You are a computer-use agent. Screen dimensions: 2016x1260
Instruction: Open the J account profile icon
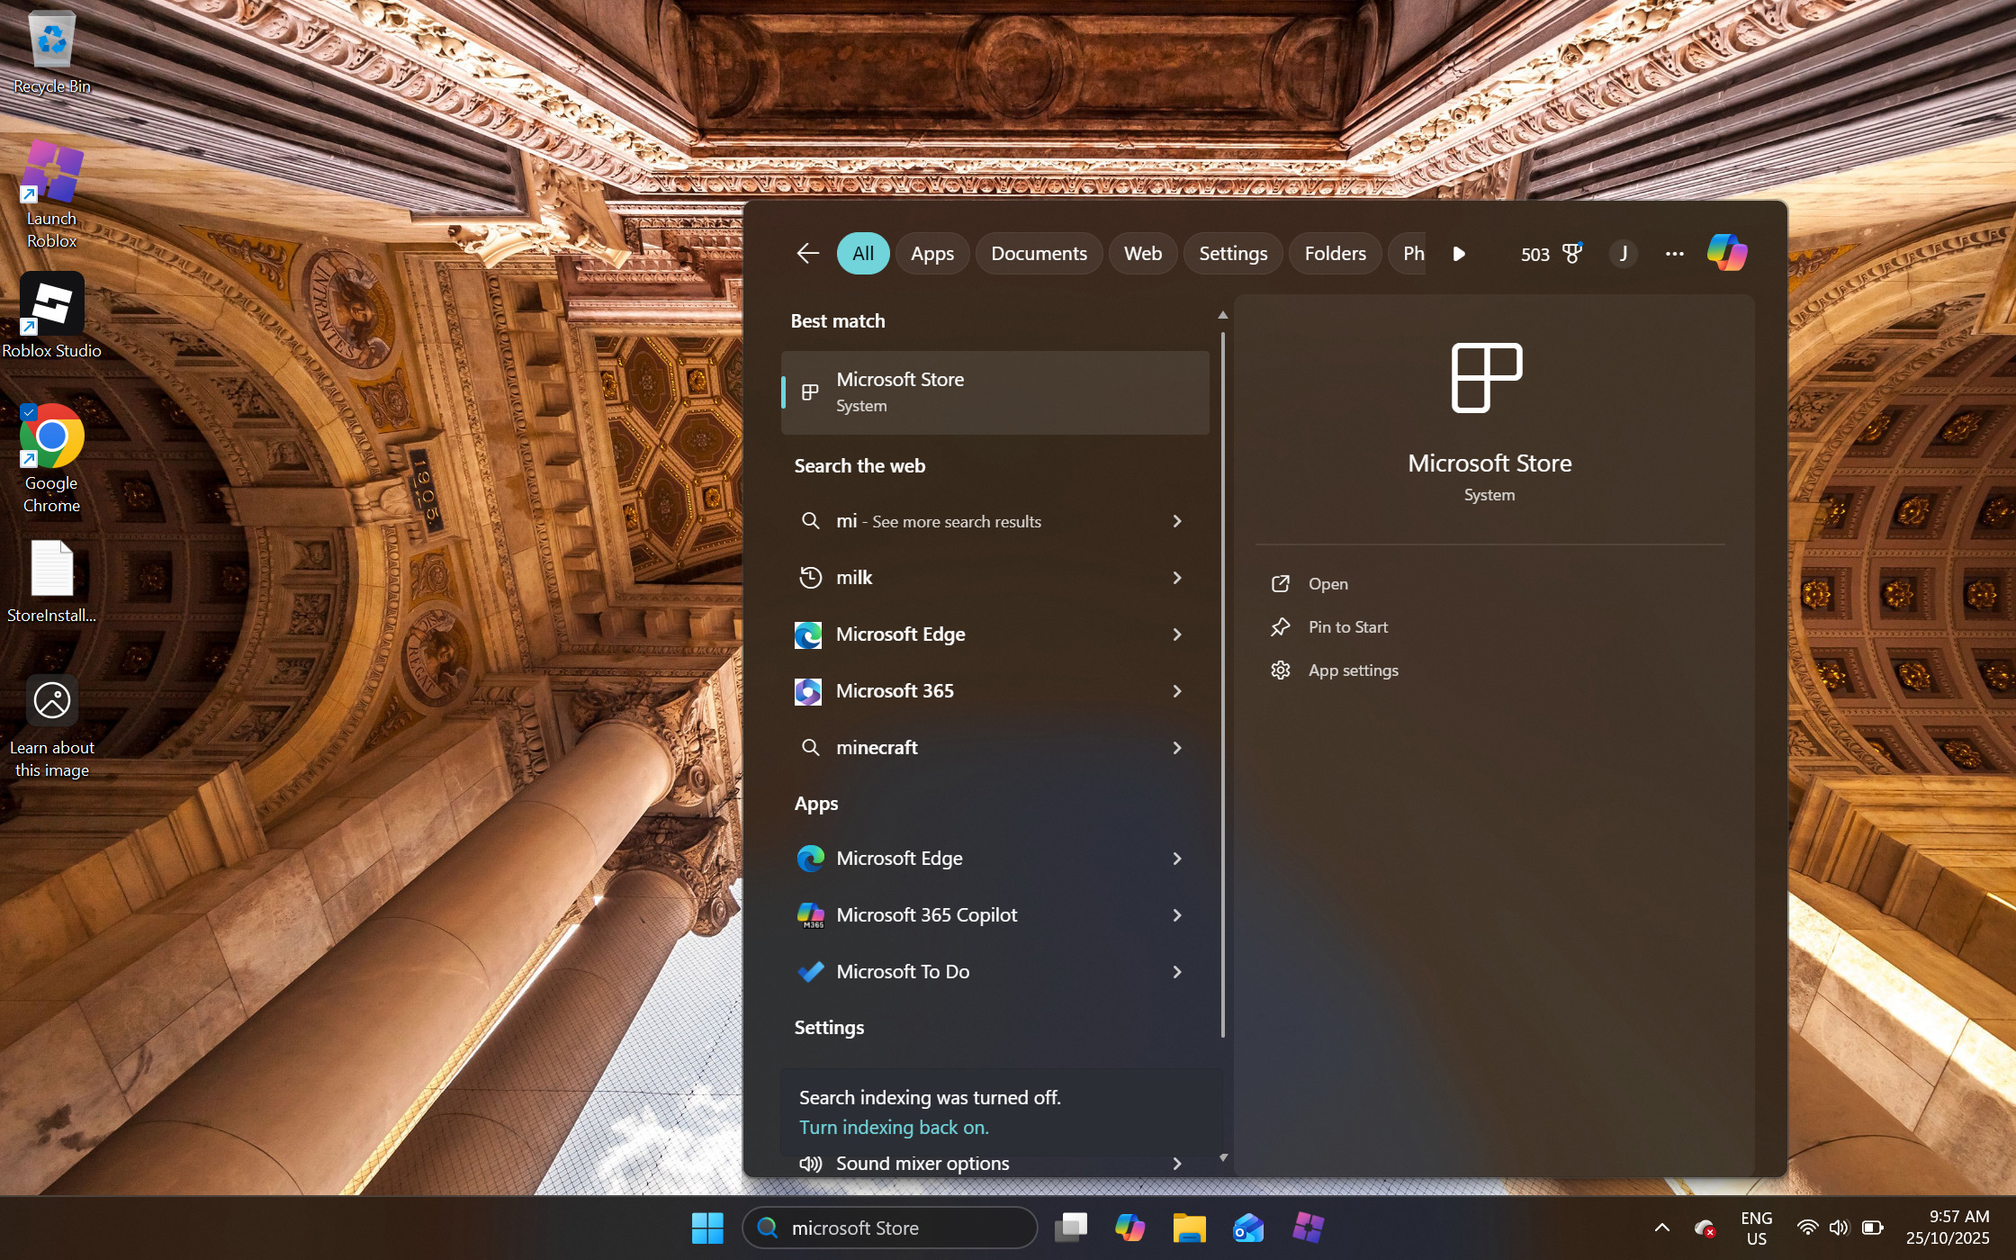[x=1624, y=254]
